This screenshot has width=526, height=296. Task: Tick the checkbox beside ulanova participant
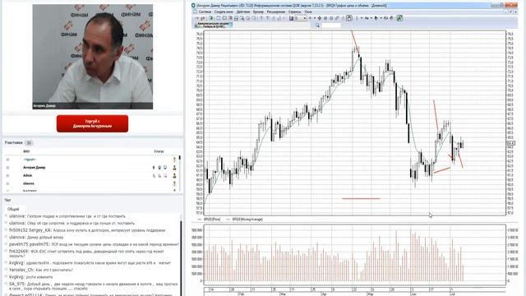point(7,183)
